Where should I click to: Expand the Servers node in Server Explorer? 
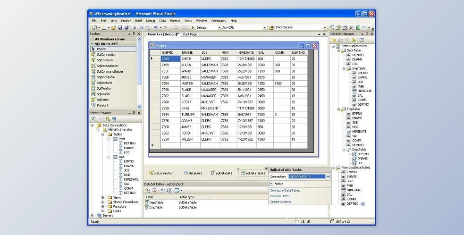click(x=92, y=216)
